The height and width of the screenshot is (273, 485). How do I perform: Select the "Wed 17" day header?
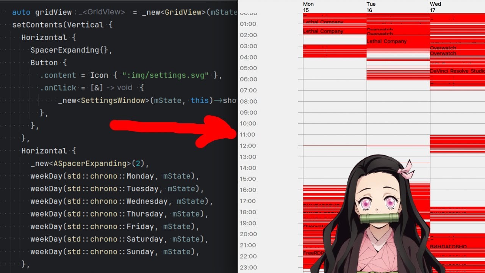435,7
